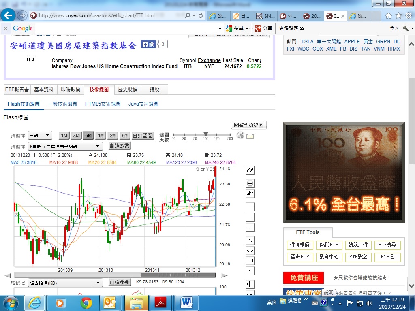Image resolution: width=415 pixels, height=311 pixels.
Task: Switch to 歷史股價 tab
Action: coord(128,89)
